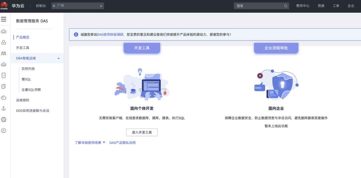The image size is (361, 178).
Task: Open 费用中心 in the top bar
Action: (303, 6)
